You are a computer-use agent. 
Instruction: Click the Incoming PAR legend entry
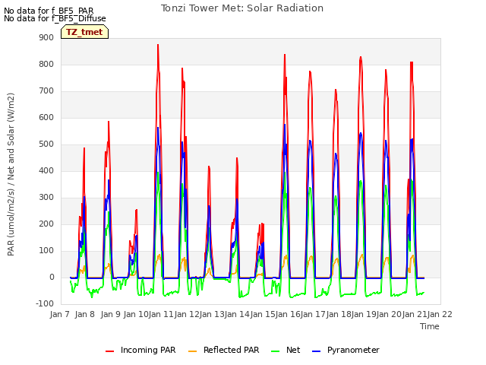(x=140, y=350)
